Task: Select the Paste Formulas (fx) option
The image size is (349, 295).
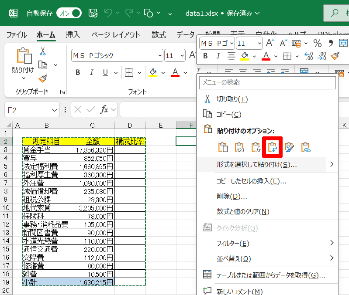Action: (x=256, y=147)
